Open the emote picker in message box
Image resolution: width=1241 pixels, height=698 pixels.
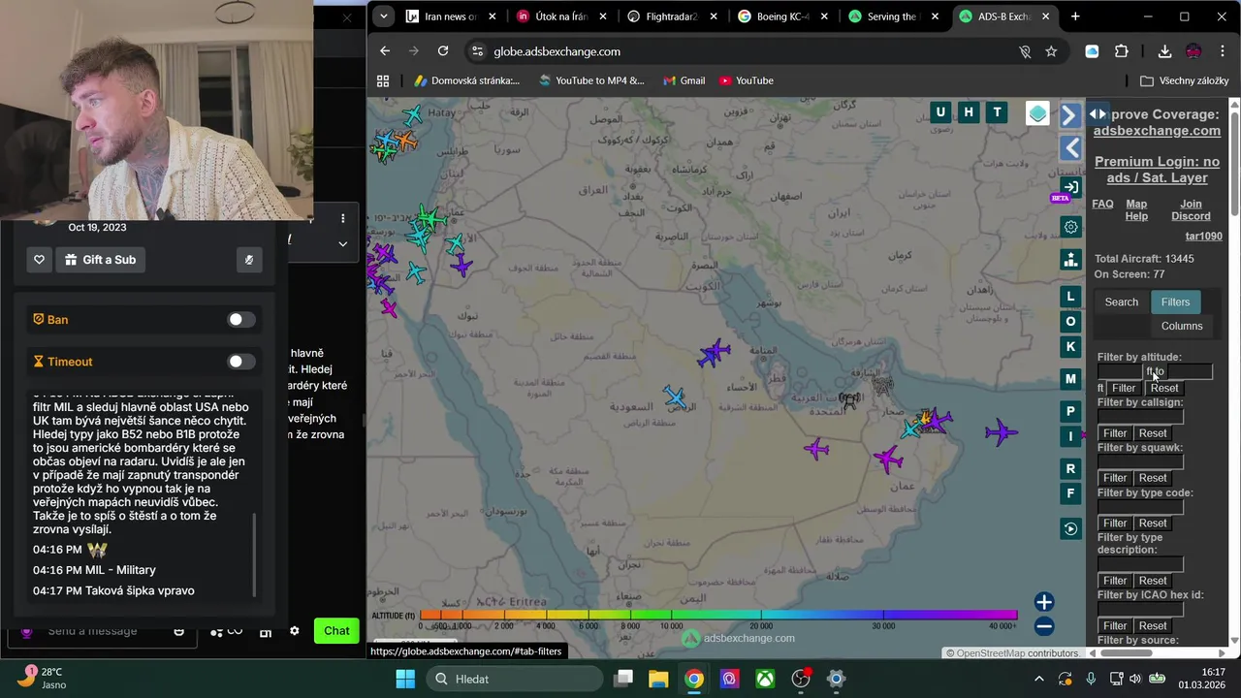click(x=178, y=631)
